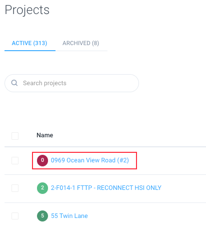
Task: Click the 'Search projects' placeholder text
Action: [44, 83]
